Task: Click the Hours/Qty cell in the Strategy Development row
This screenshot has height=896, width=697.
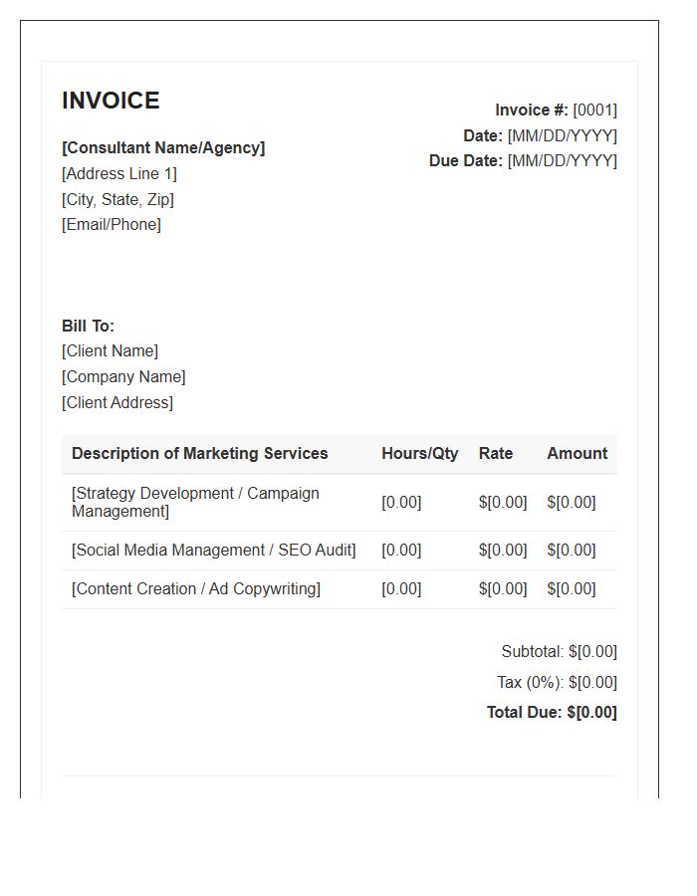Action: tap(401, 503)
